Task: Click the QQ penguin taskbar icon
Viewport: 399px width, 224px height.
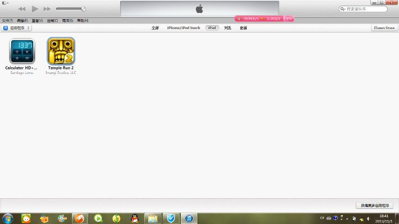Action: coord(135,217)
